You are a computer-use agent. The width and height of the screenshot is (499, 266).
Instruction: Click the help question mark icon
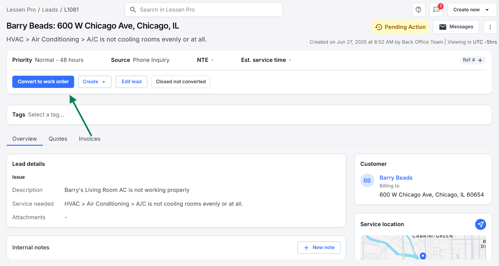tap(418, 10)
